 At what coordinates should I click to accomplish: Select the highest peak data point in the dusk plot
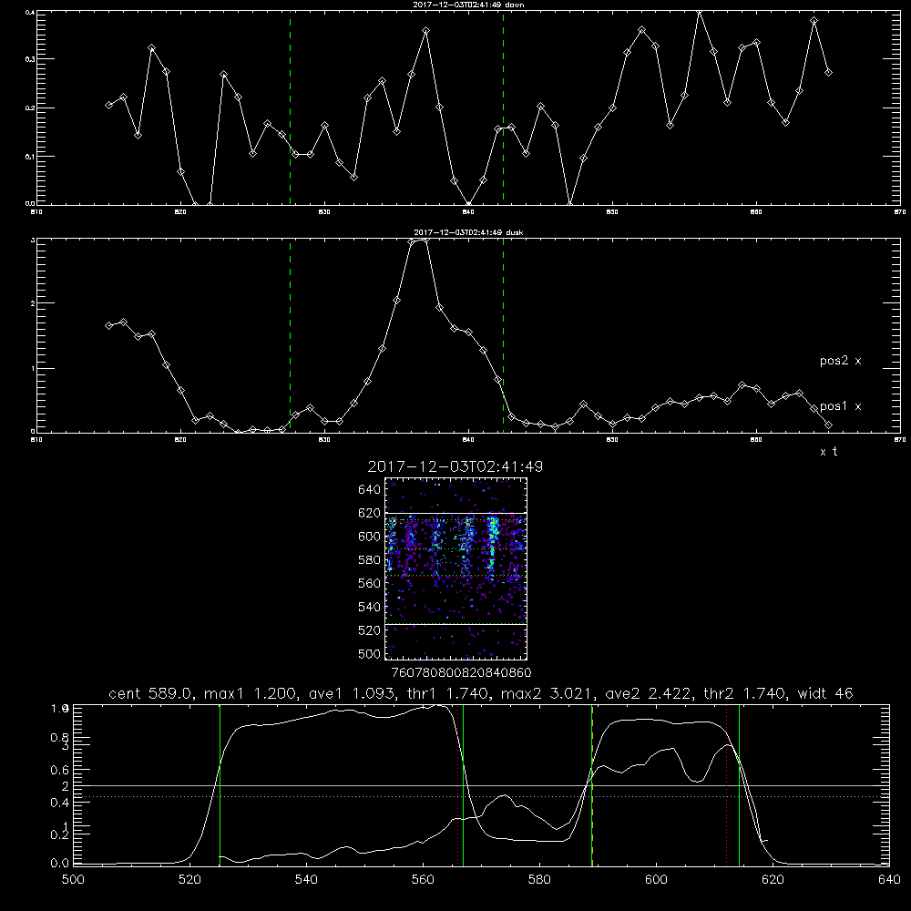(x=425, y=240)
